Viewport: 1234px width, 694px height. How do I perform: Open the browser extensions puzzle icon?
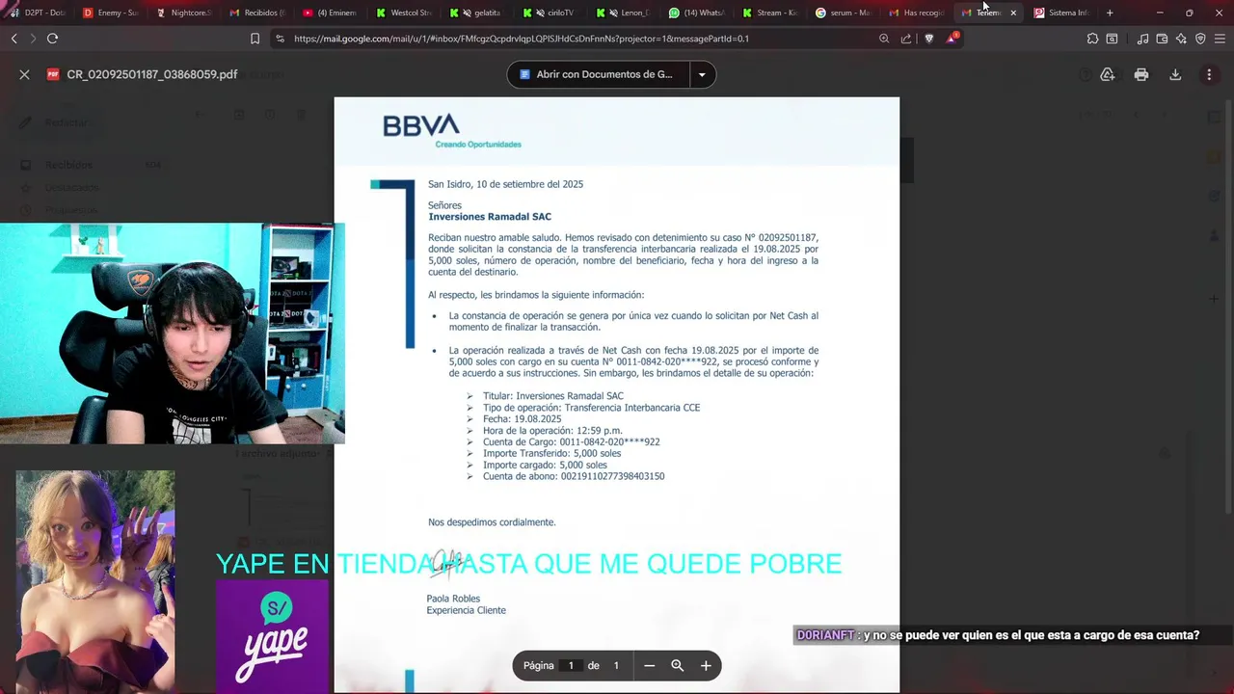tap(1092, 39)
